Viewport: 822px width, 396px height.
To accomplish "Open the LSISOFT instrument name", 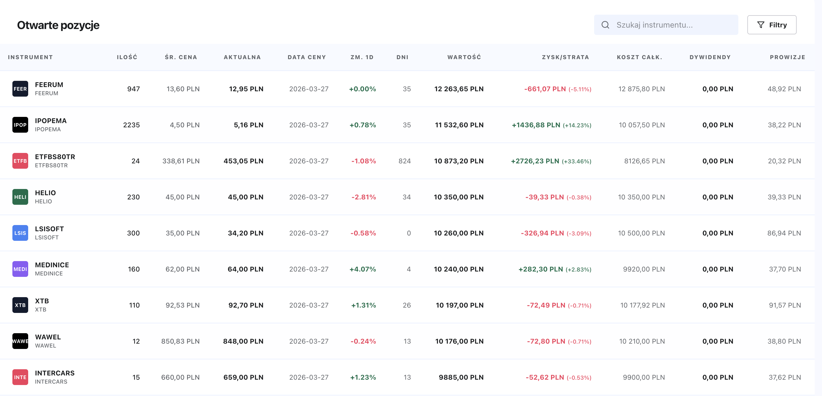I will [x=50, y=229].
